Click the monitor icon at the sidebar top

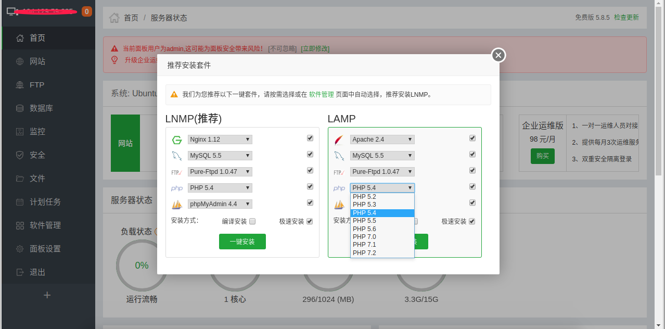pyautogui.click(x=12, y=11)
